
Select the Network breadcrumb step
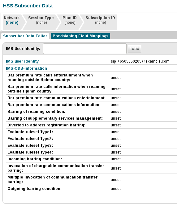coord(12,22)
